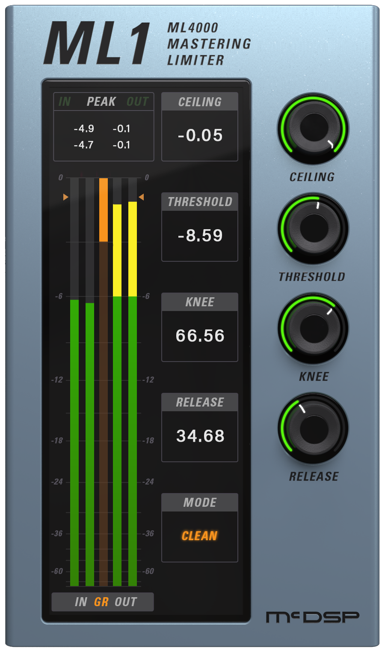Click the KNEE value showing 66.56

[x=199, y=336]
